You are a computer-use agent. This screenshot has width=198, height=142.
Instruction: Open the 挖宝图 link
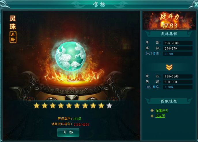[x=160, y=116]
